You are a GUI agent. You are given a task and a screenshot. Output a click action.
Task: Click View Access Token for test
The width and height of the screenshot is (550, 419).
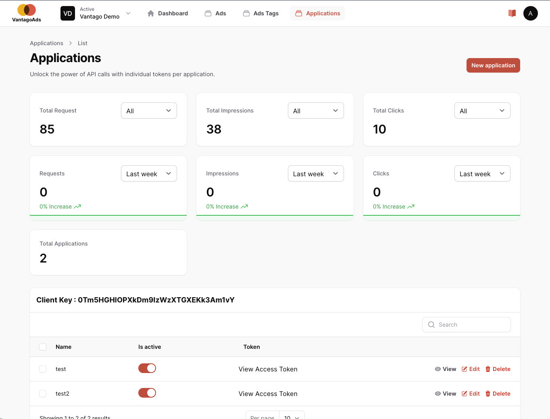point(268,369)
